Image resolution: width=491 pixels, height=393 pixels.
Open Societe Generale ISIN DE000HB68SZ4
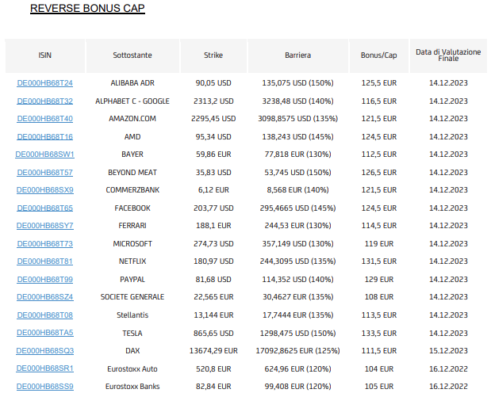[x=44, y=297]
